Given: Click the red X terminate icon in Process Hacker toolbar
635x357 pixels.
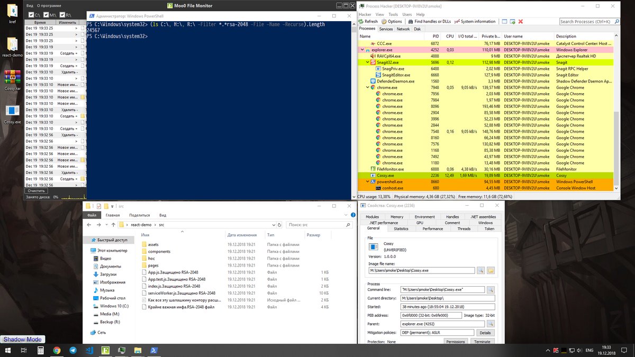Looking at the screenshot, I should (521, 22).
